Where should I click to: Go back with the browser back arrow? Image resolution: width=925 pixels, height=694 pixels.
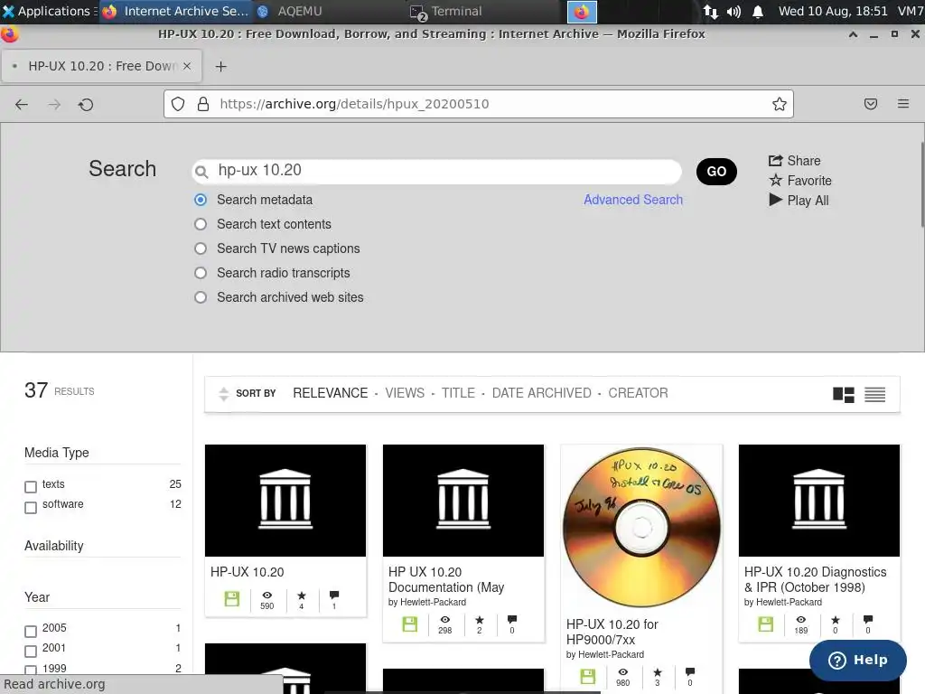22,105
